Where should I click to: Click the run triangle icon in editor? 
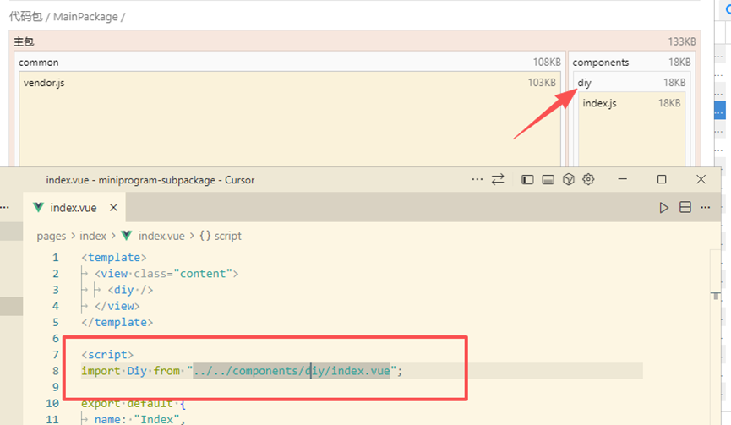664,208
